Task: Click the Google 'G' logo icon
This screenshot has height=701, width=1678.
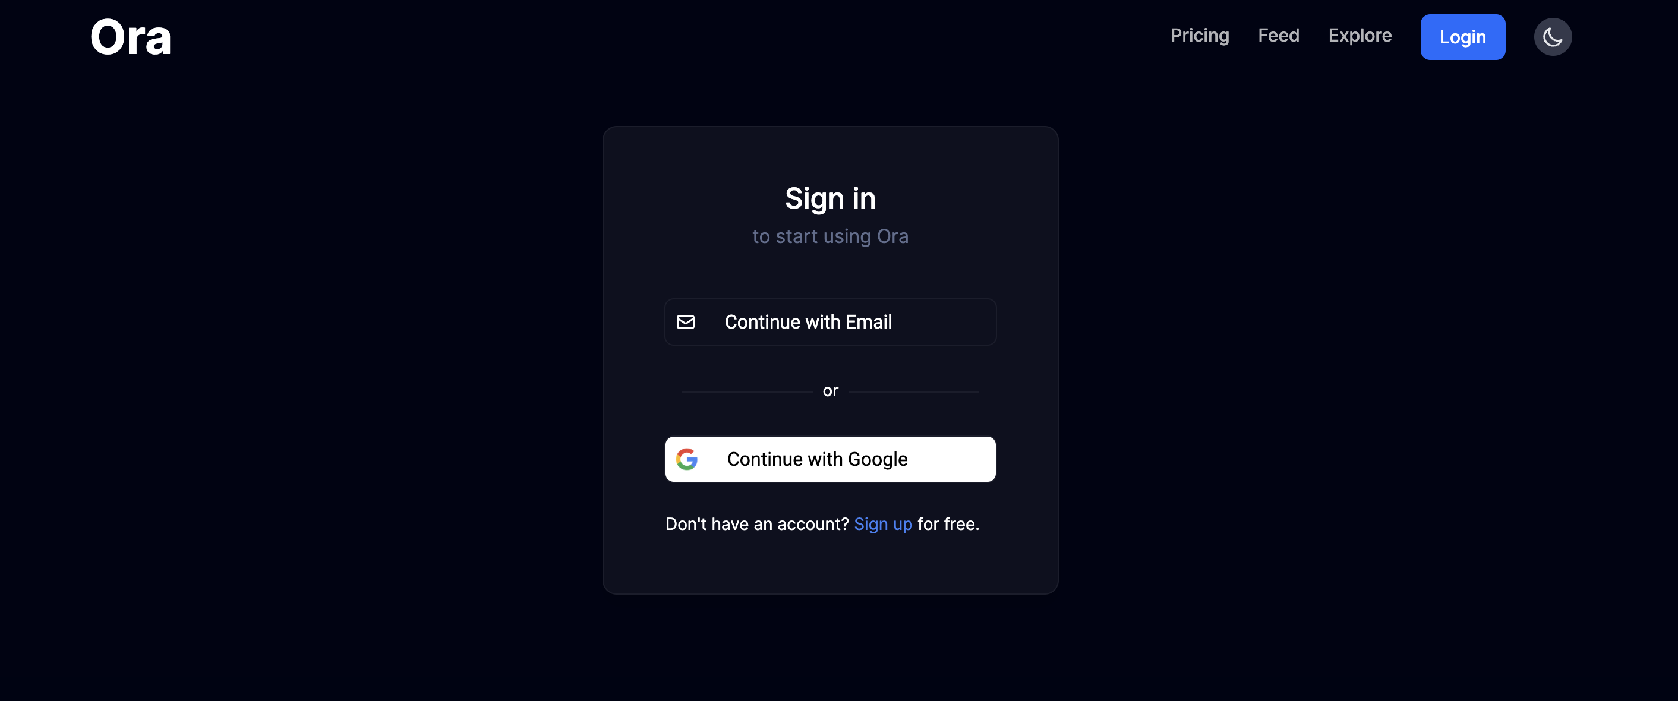Action: 686,460
